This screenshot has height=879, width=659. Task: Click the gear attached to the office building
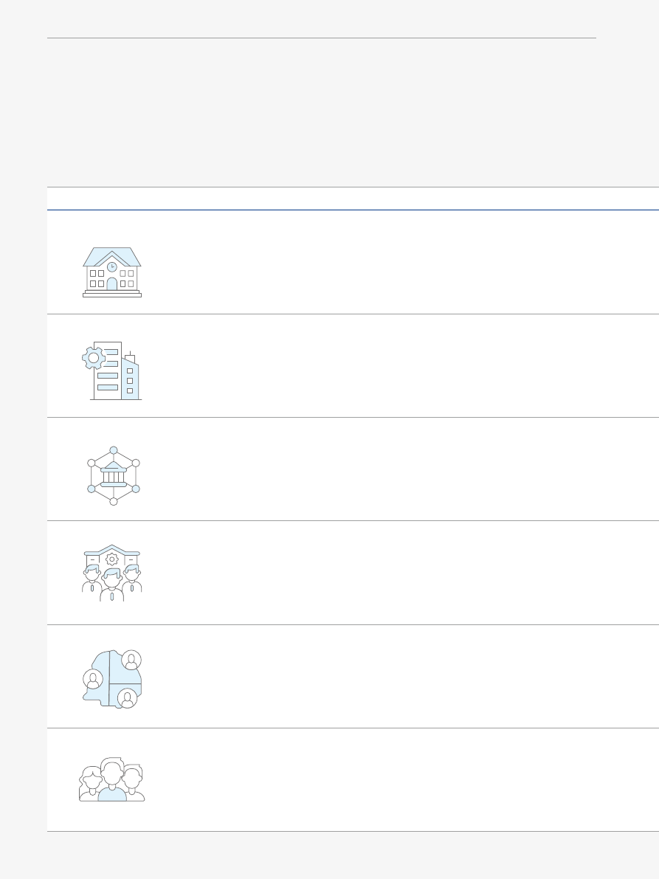(93, 358)
